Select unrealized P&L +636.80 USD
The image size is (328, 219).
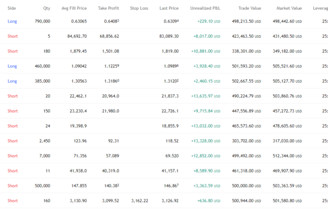point(209,201)
